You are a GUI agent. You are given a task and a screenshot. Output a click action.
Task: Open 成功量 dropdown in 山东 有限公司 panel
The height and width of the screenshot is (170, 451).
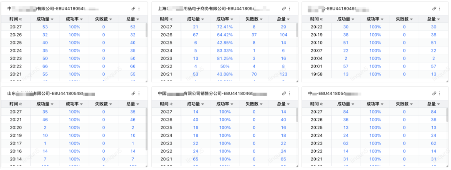52,104
